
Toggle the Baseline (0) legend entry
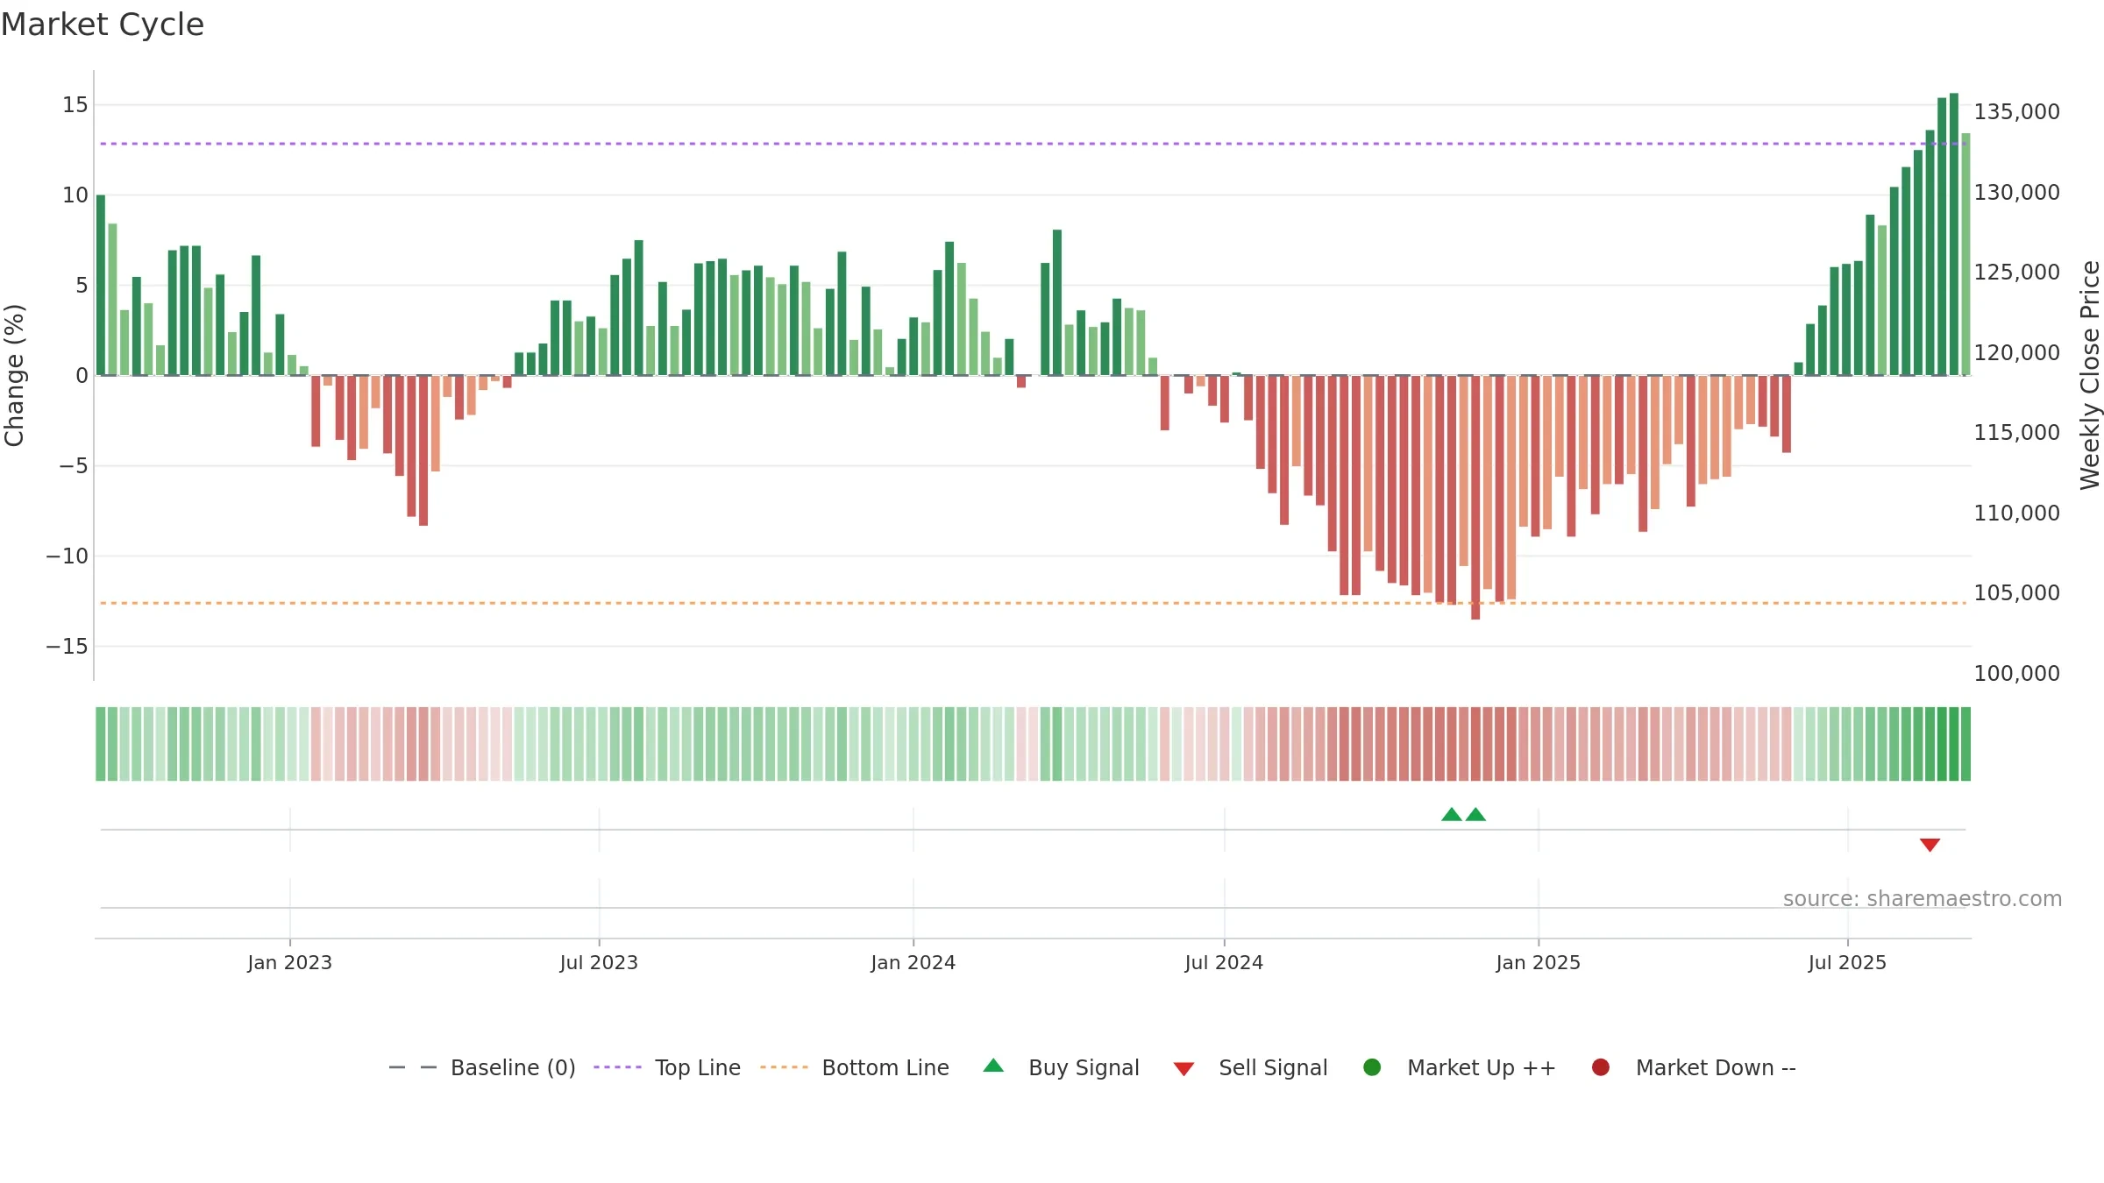coord(482,1067)
